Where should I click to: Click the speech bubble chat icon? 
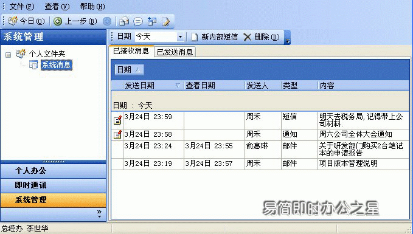coord(138,21)
